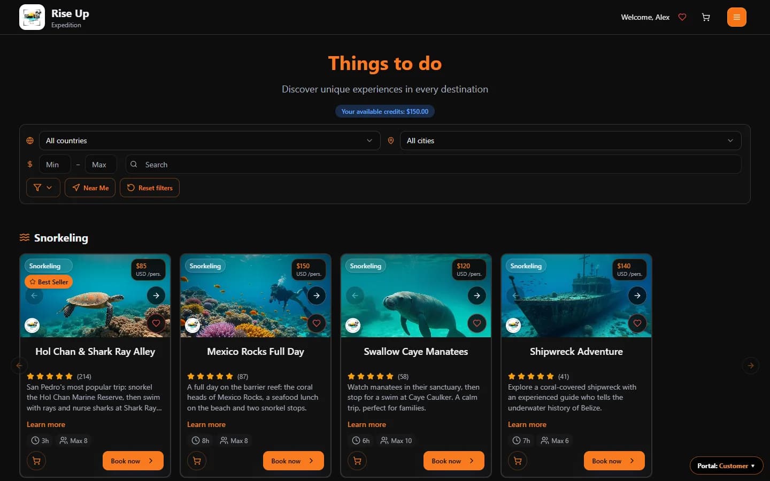The image size is (770, 481).
Task: Open Learn more for Hol Chan tour
Action: coord(46,424)
